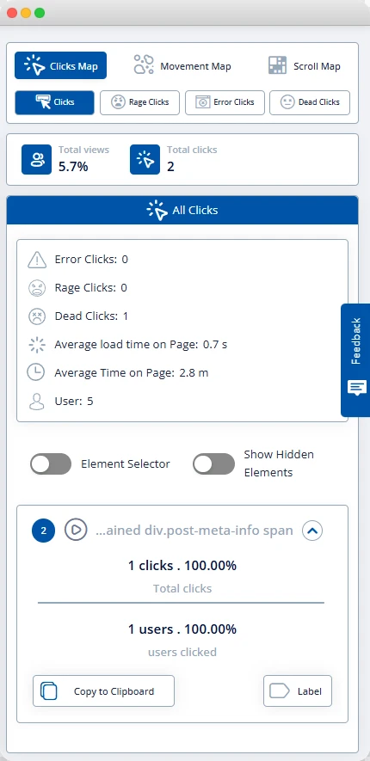
Task: Show Dead Clicks filter
Action: 310,102
